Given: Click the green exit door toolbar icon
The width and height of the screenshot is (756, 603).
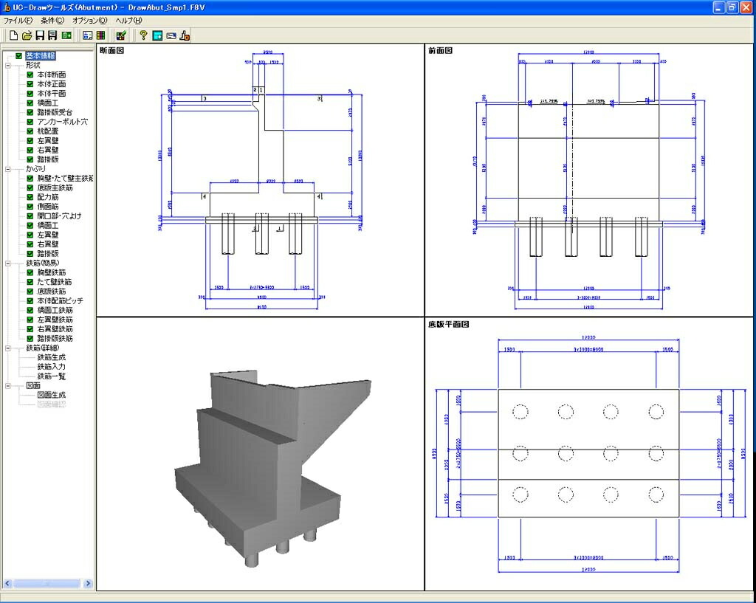Looking at the screenshot, I should point(66,35).
